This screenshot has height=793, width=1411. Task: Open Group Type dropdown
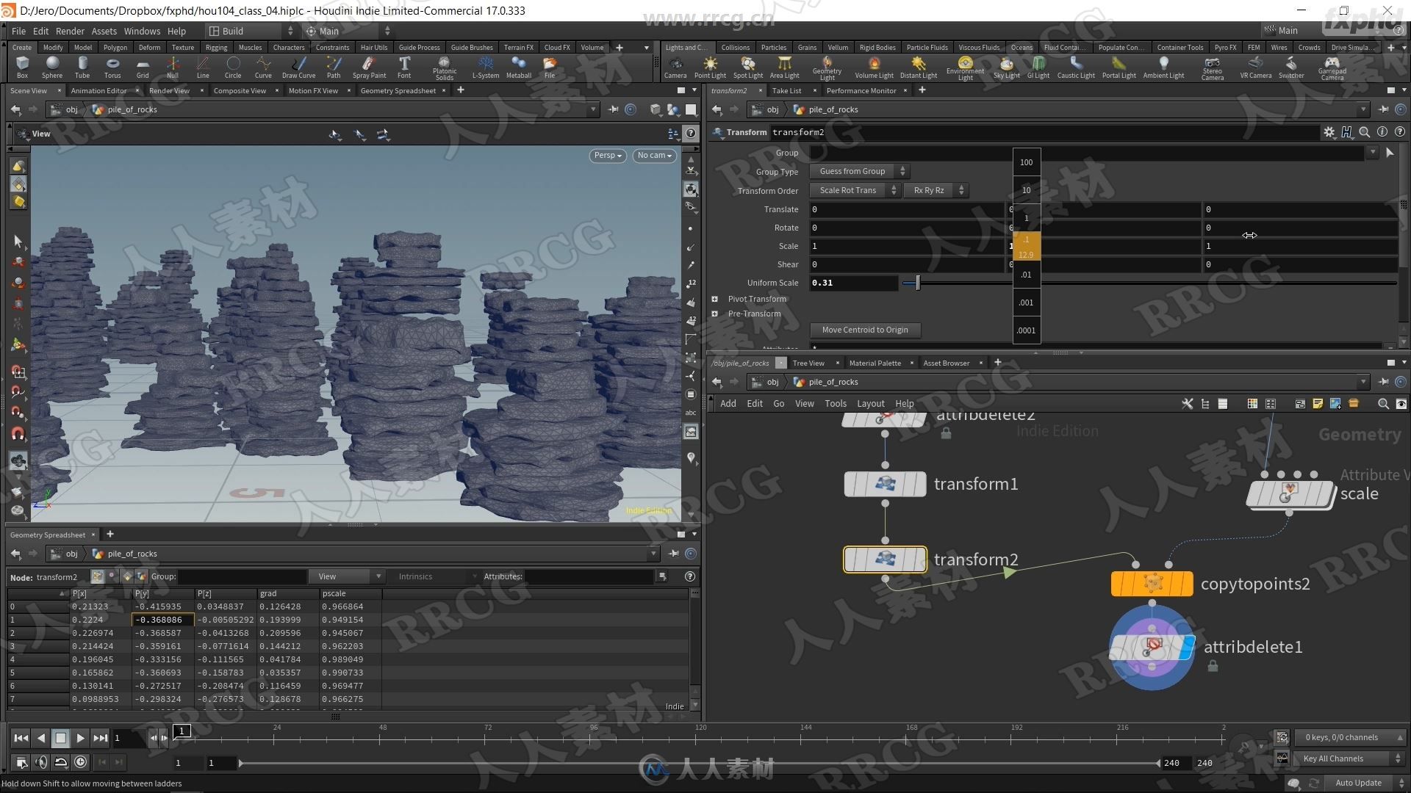pyautogui.click(x=859, y=171)
